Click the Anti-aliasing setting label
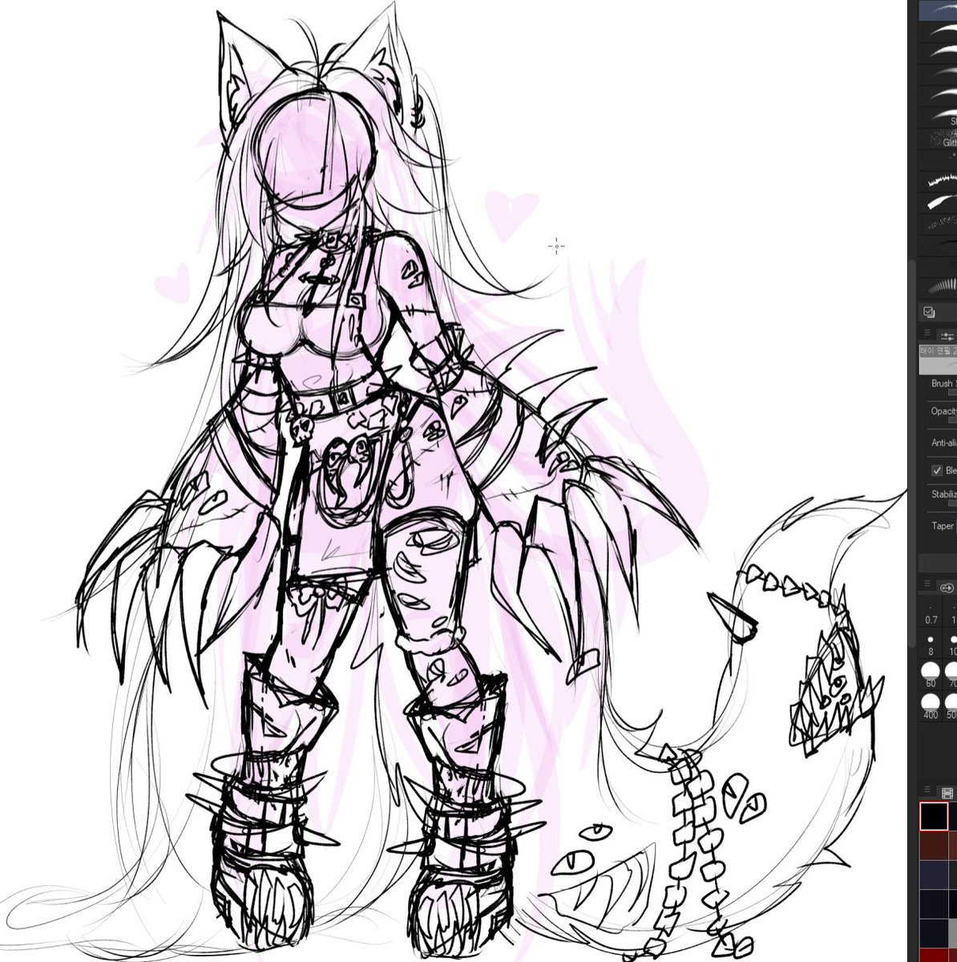The height and width of the screenshot is (962, 957). click(943, 443)
